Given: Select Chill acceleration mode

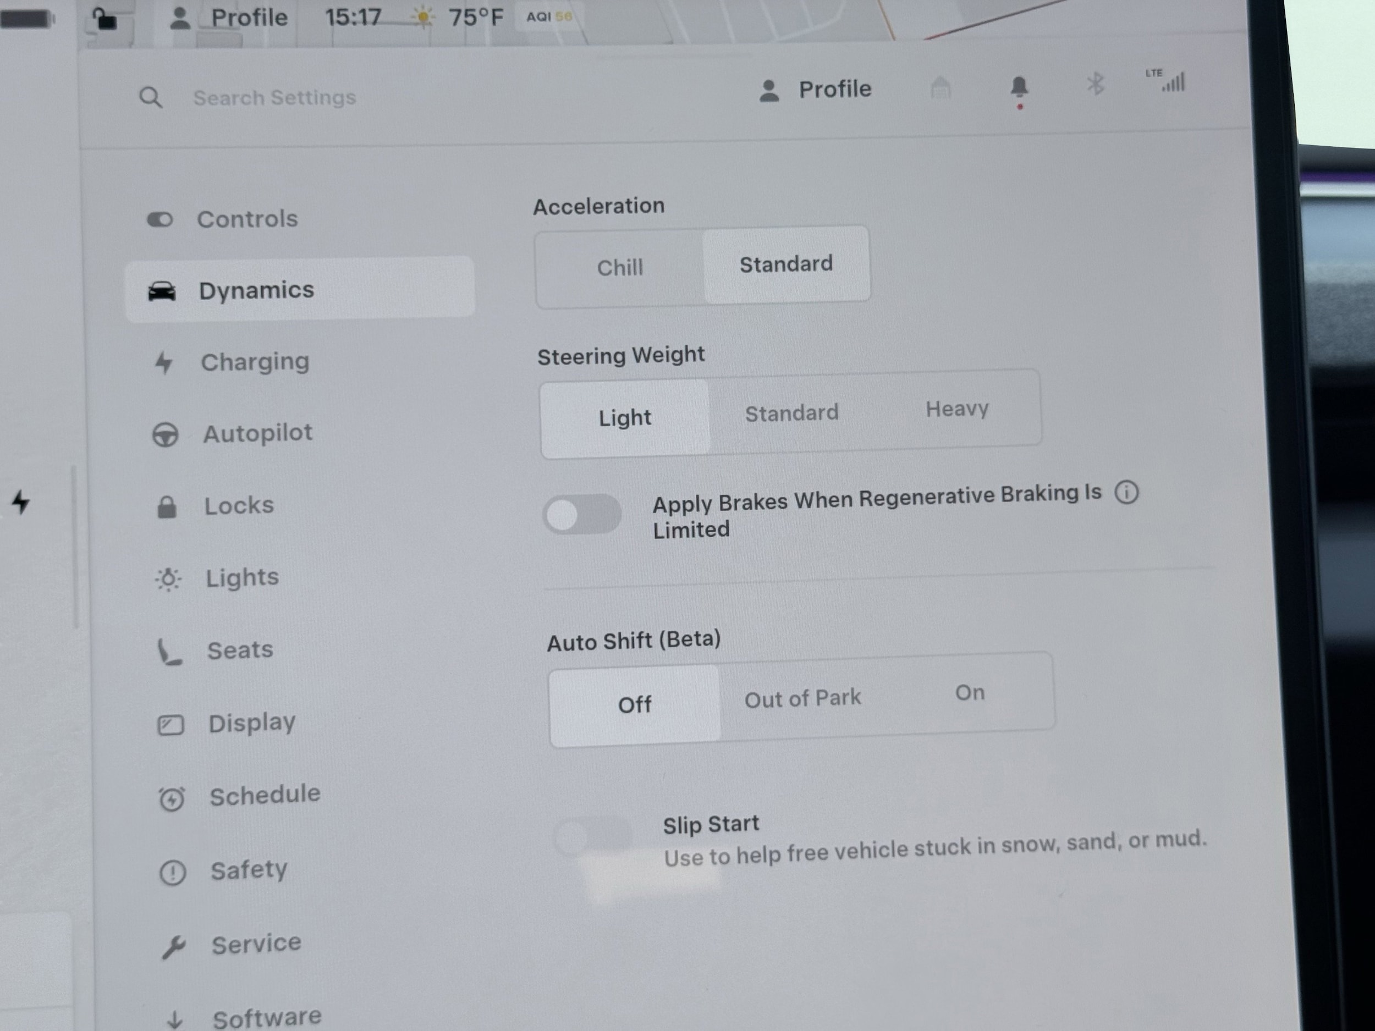Looking at the screenshot, I should pyautogui.click(x=620, y=268).
